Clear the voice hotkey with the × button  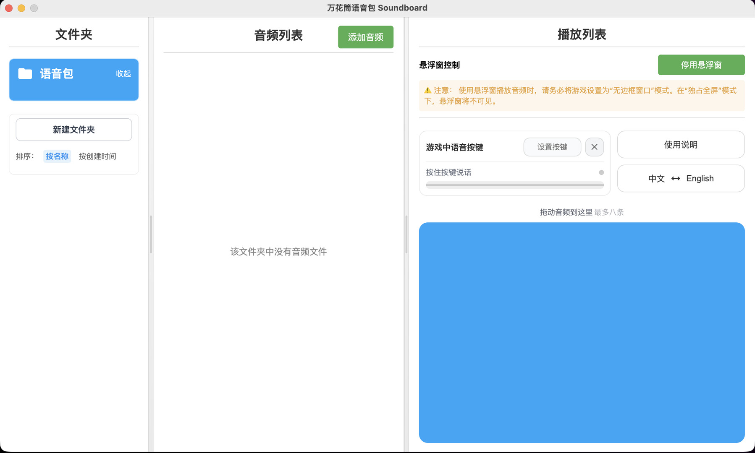point(594,147)
